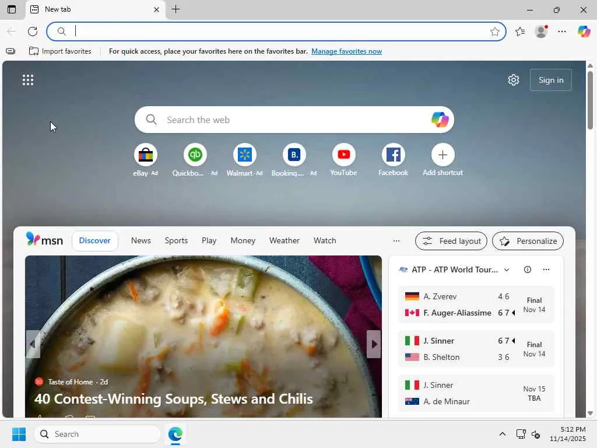This screenshot has width=597, height=448.
Task: Open the Zverev vs Auger-Aliassime match
Action: point(476,304)
